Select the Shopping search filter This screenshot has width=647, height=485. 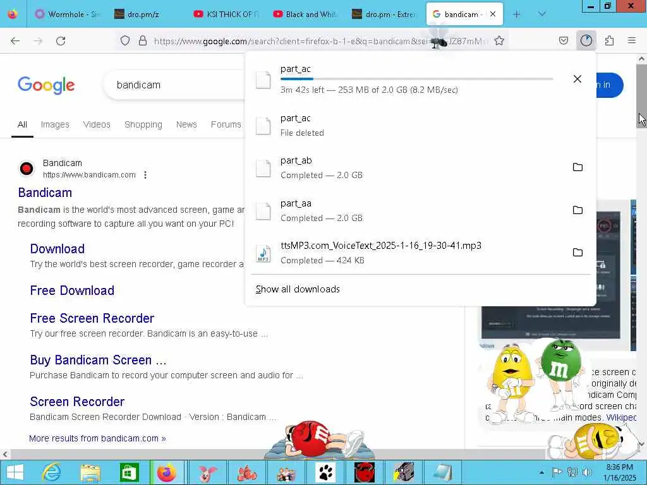pos(143,124)
